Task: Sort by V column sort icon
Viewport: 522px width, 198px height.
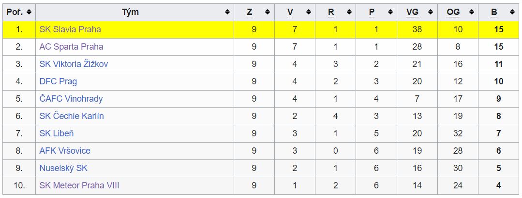Action: point(309,12)
